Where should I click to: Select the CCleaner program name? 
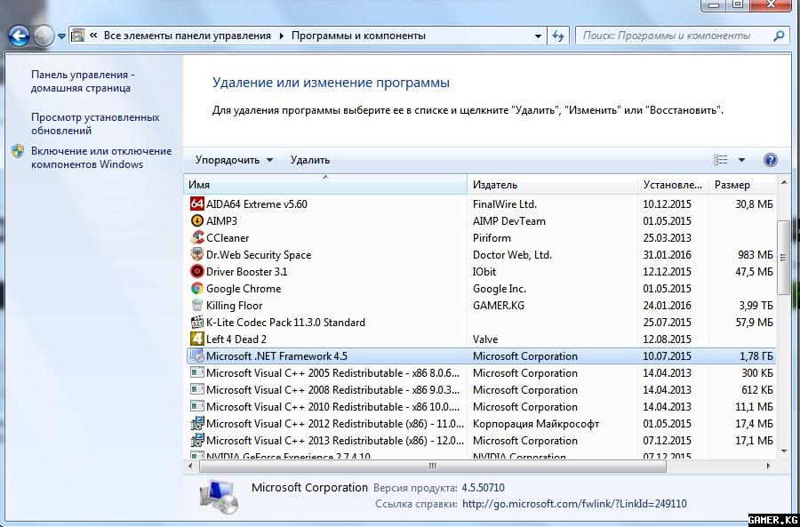tap(228, 238)
